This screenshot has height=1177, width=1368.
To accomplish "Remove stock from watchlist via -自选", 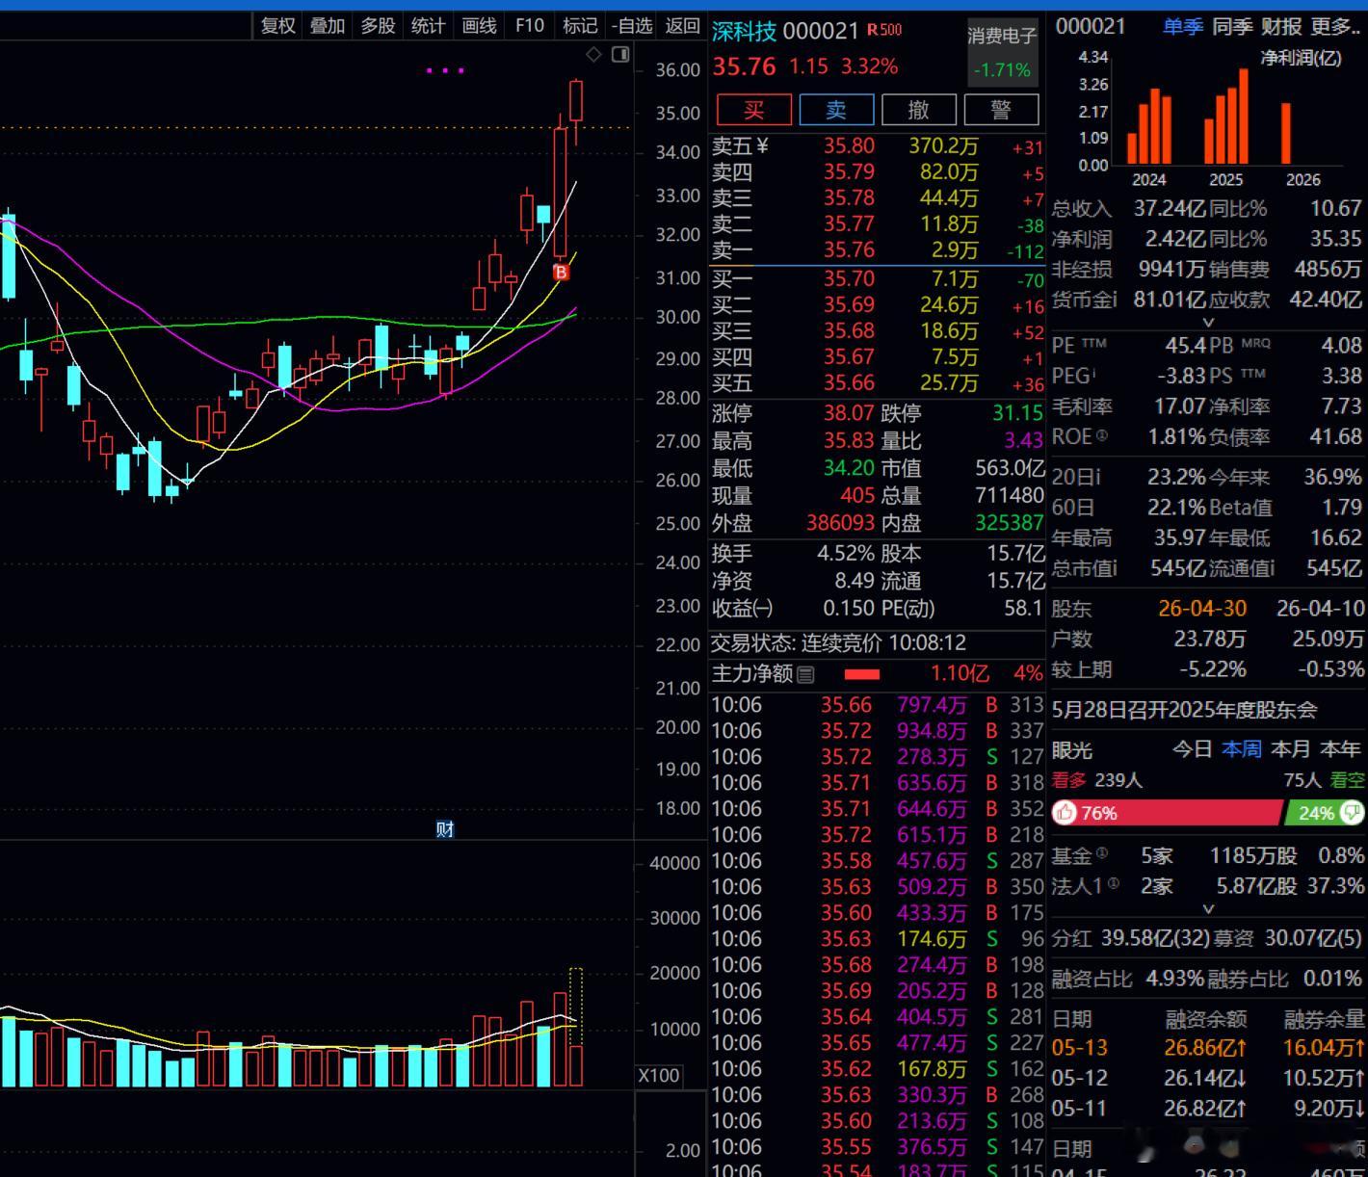I will click(632, 26).
